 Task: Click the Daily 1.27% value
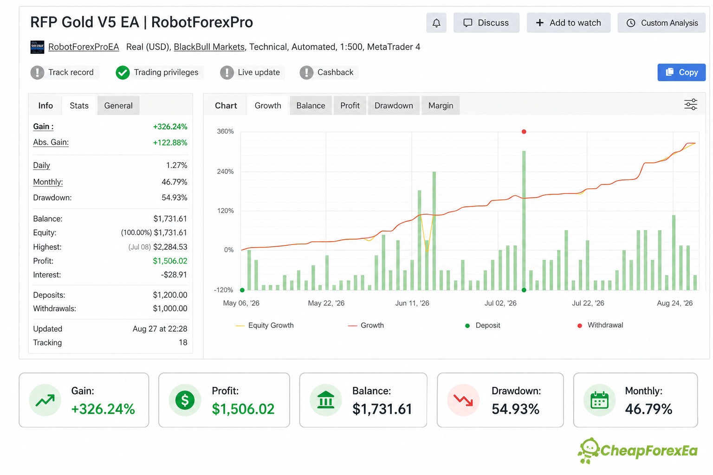pyautogui.click(x=177, y=165)
